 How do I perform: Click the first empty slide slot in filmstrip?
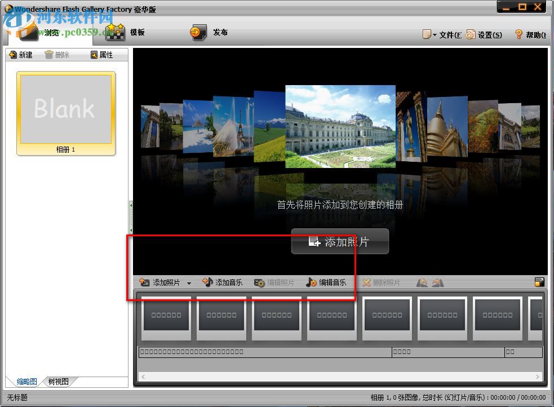click(x=166, y=317)
